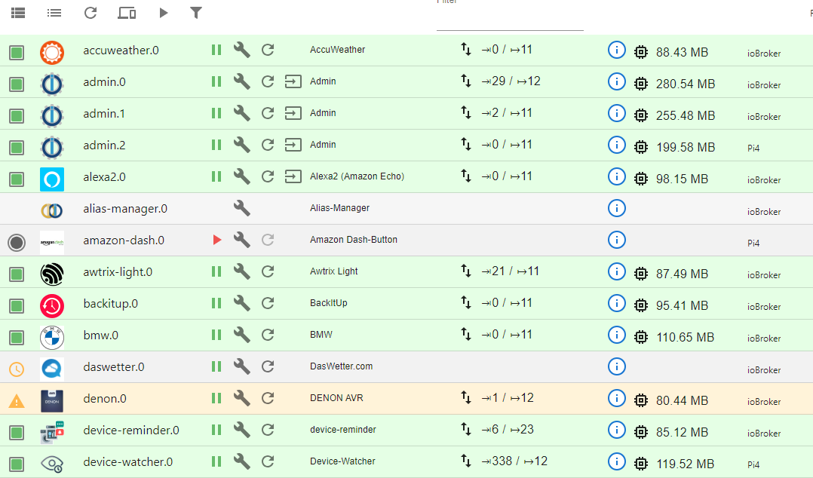Select the BackItUp adapter logo

pos(52,306)
